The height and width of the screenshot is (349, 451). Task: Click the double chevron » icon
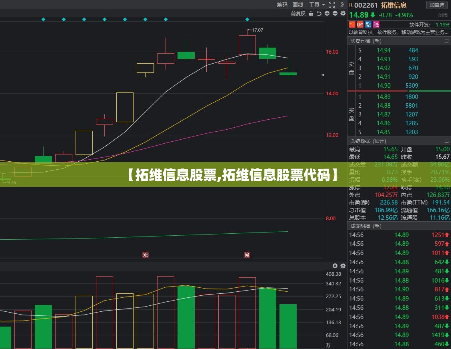click(x=342, y=5)
